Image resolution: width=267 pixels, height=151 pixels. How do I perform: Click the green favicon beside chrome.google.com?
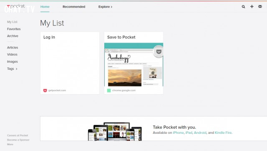109,90
